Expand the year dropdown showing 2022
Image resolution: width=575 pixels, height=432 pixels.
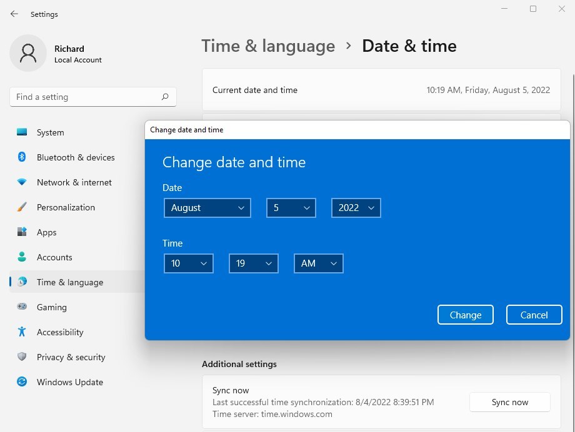356,208
